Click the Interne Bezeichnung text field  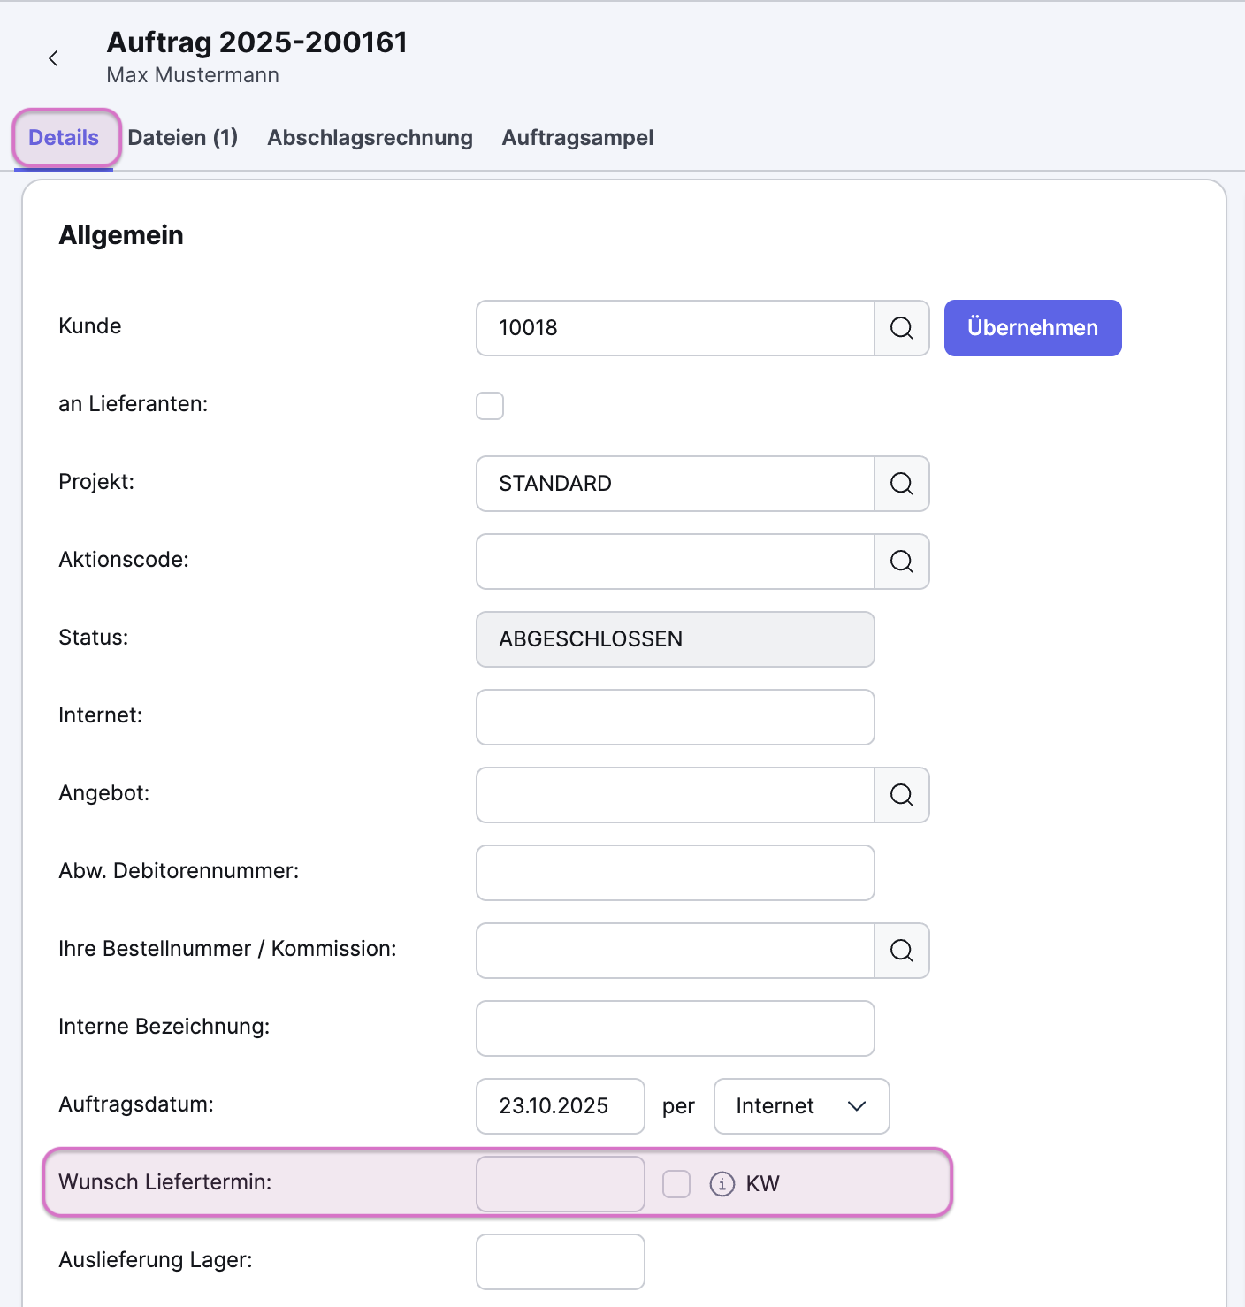coord(675,1028)
